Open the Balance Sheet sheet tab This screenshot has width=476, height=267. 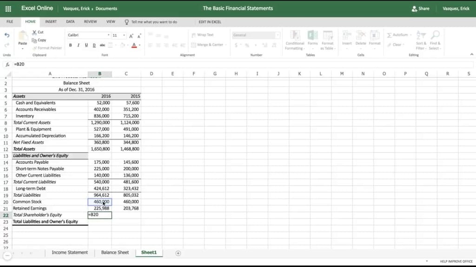click(115, 253)
